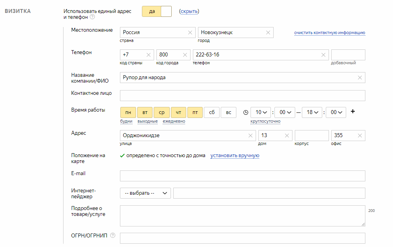Screen dimensions: 394x248
Task: Enable Saturday 'сб' working day
Action: [212, 112]
